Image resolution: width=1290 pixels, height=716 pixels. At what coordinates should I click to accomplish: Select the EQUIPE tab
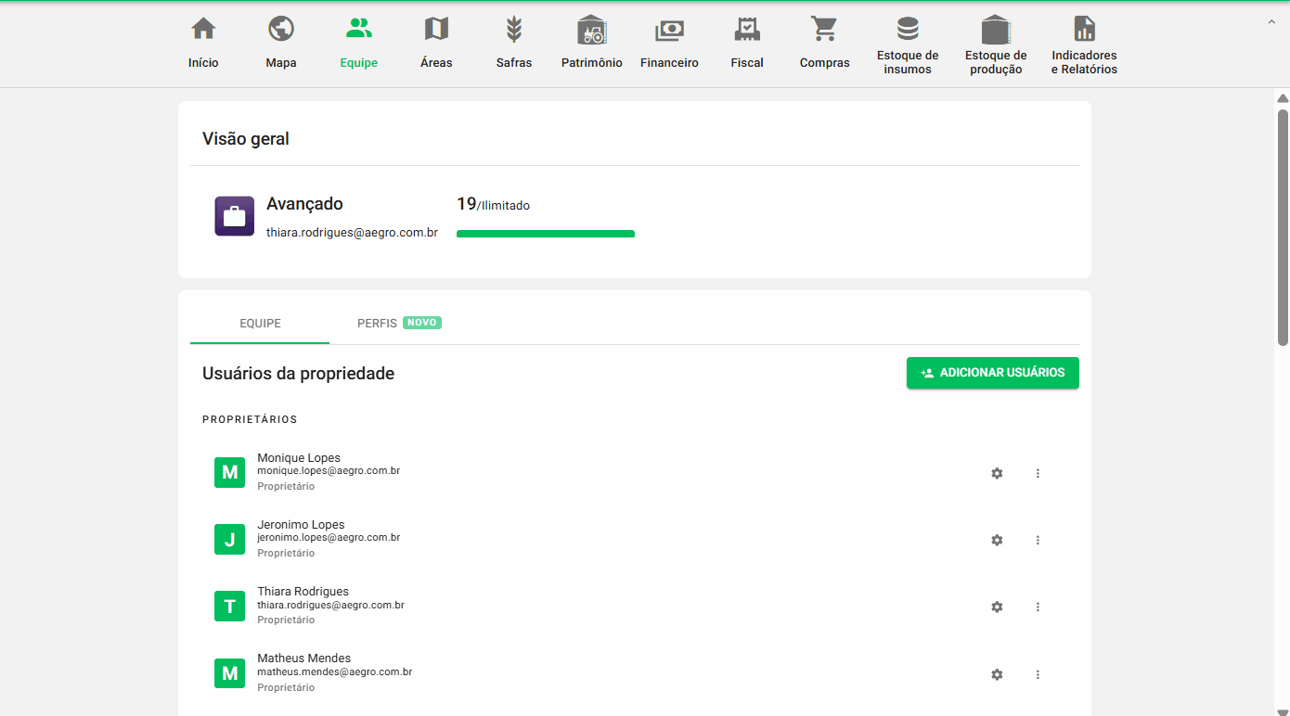click(259, 323)
